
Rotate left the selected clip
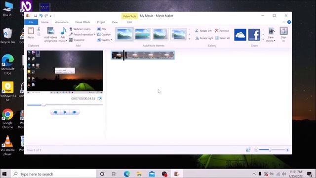pyautogui.click(x=203, y=31)
